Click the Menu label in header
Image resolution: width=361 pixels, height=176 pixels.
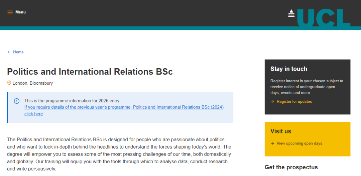[20, 12]
